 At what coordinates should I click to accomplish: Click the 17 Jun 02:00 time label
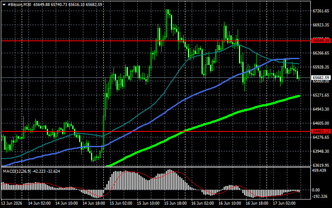284,203
